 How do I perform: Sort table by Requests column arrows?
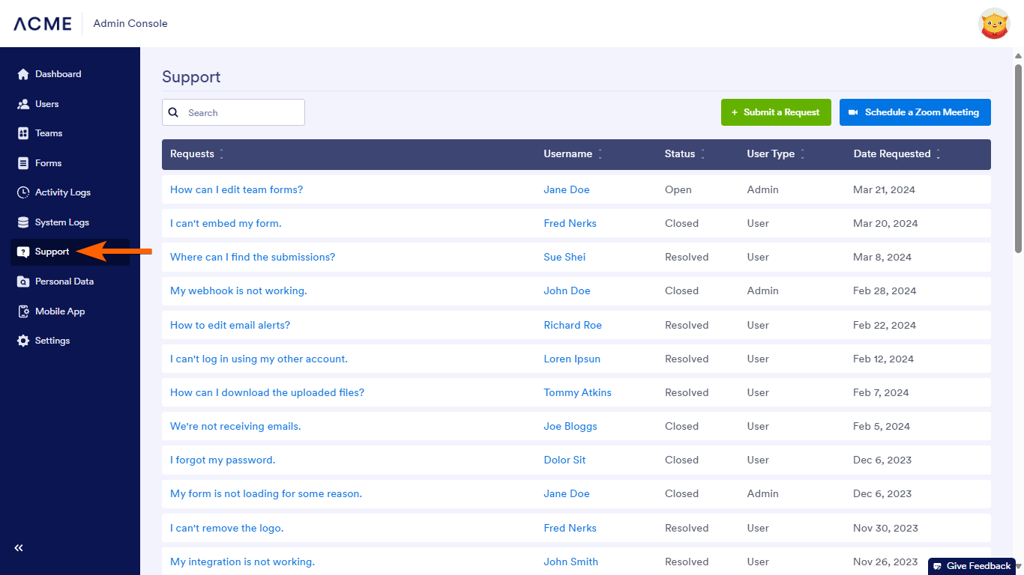221,154
